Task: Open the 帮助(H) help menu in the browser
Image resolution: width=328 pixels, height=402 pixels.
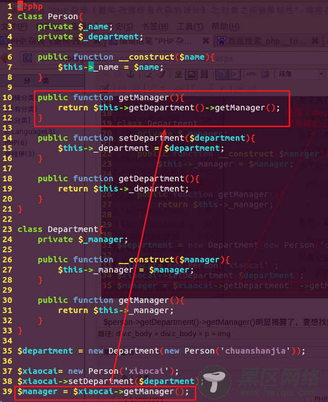Action: click(226, 26)
